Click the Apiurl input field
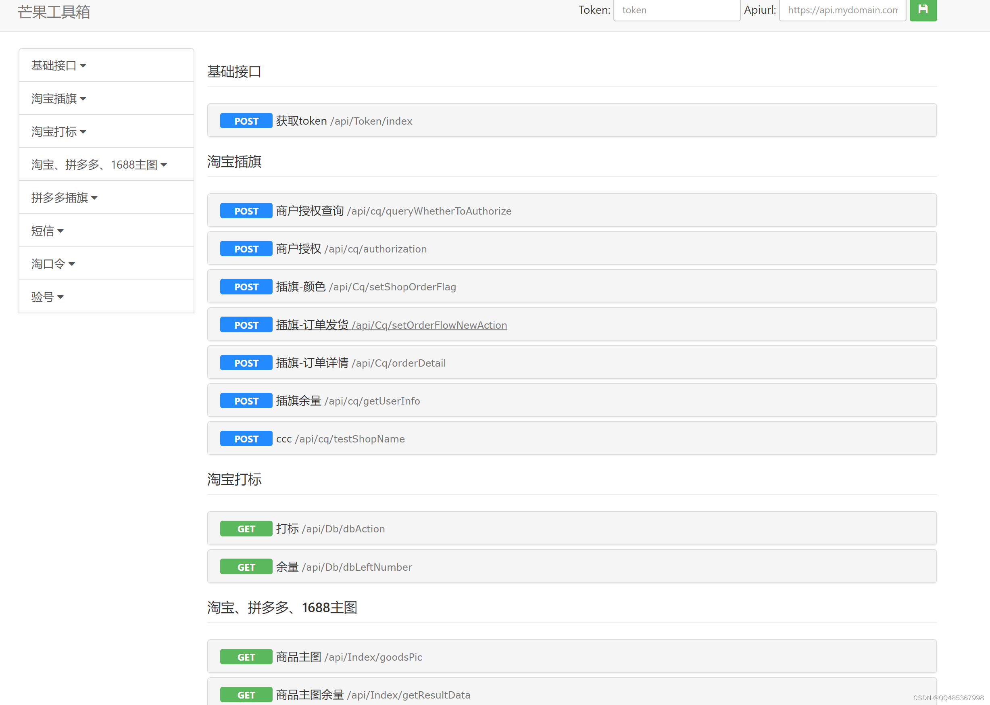 click(842, 10)
